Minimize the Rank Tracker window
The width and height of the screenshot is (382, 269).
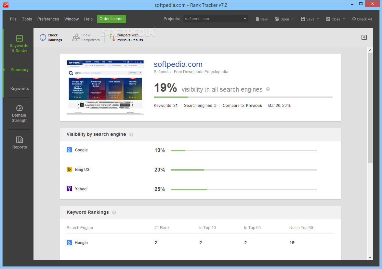coord(352,4)
